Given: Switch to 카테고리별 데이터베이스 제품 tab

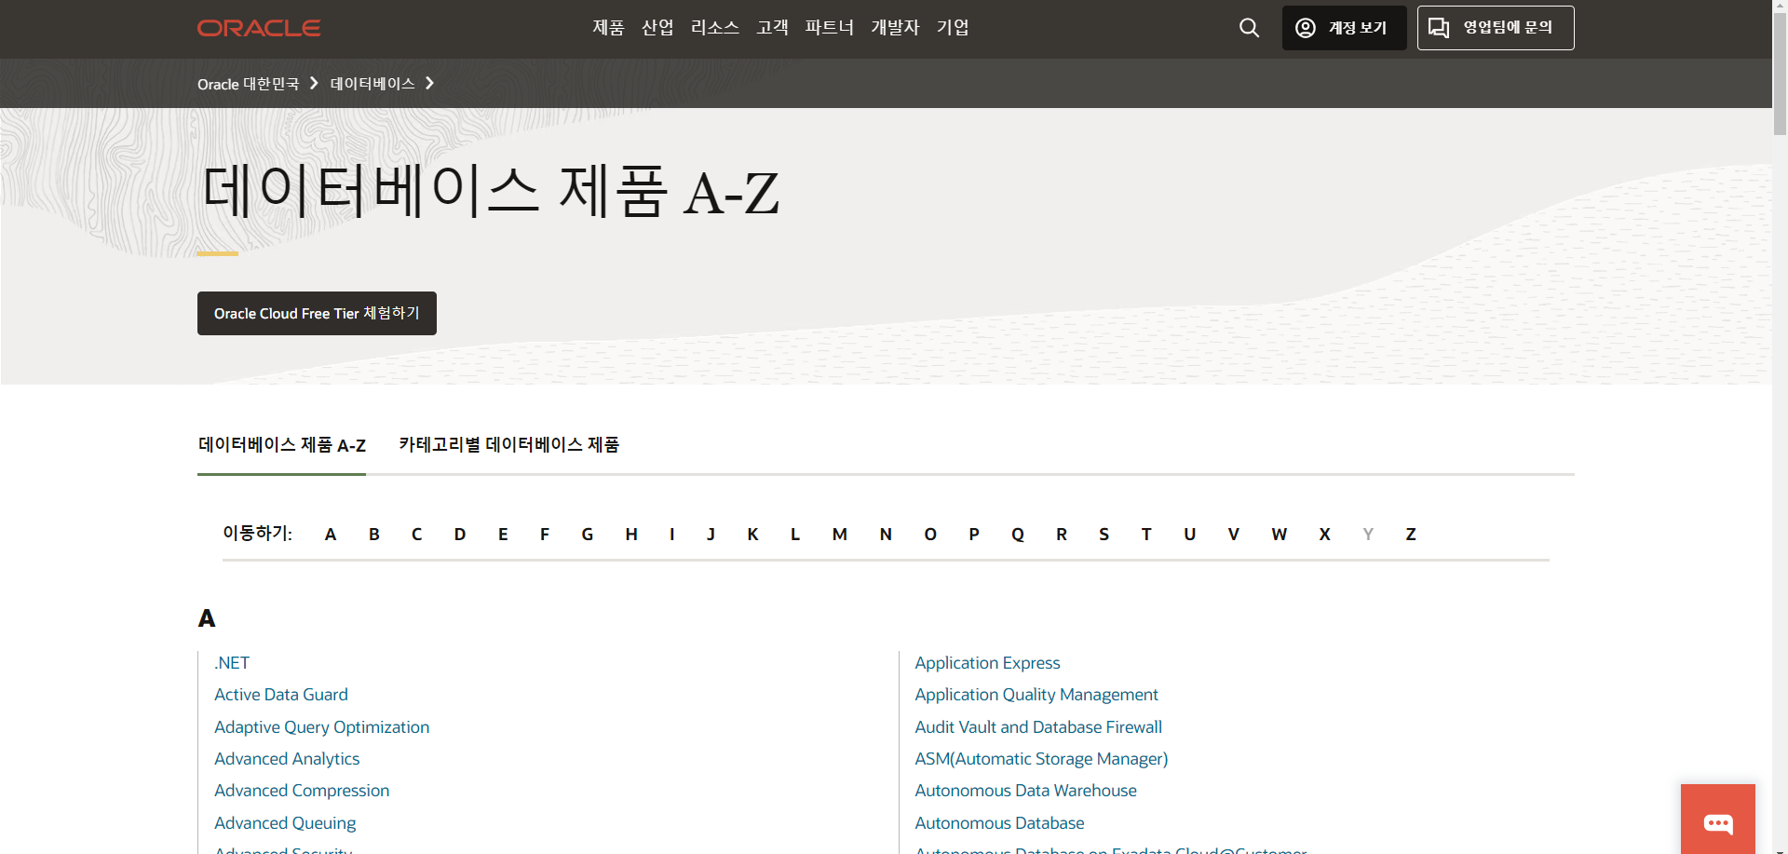Looking at the screenshot, I should point(509,445).
